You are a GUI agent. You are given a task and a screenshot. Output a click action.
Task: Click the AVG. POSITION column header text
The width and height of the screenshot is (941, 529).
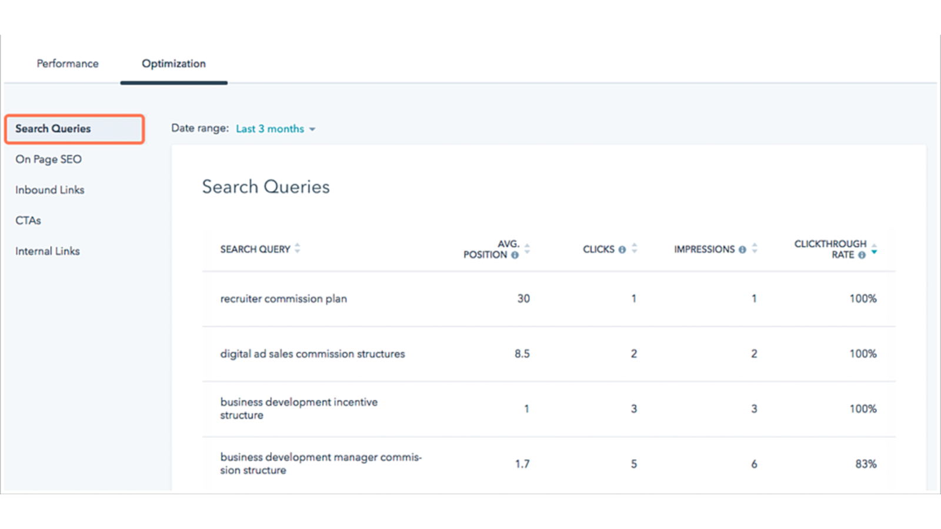pos(492,249)
